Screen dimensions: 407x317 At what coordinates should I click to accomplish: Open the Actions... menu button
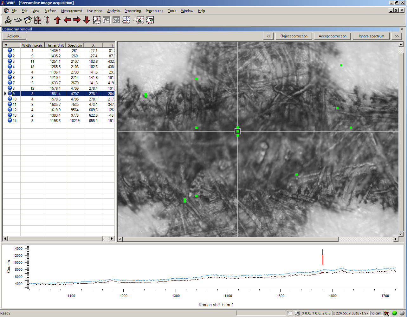pos(14,36)
